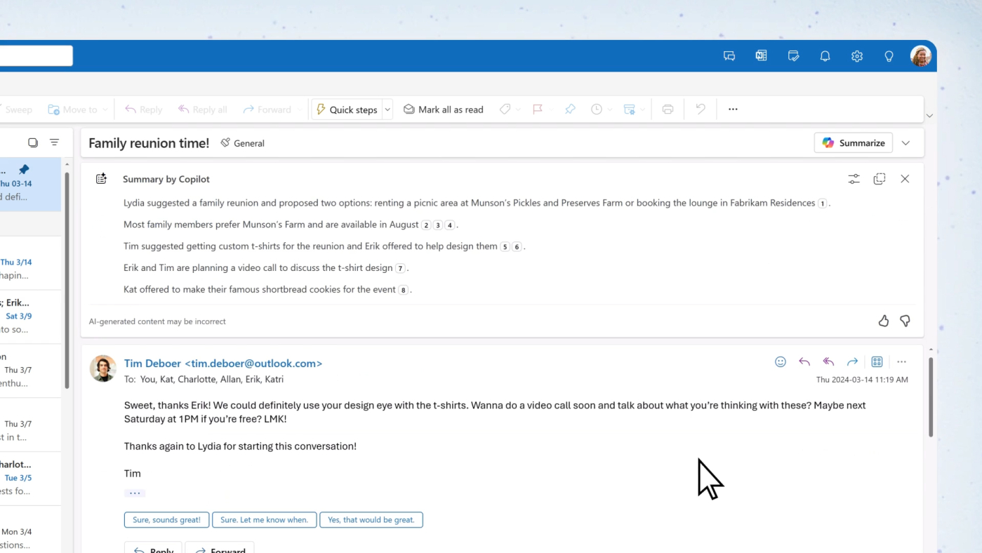Click the reply arrow in message header

click(804, 362)
